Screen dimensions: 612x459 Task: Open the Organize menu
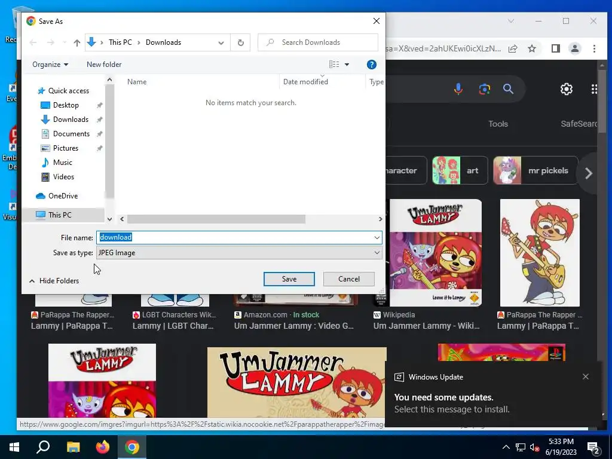coord(50,65)
